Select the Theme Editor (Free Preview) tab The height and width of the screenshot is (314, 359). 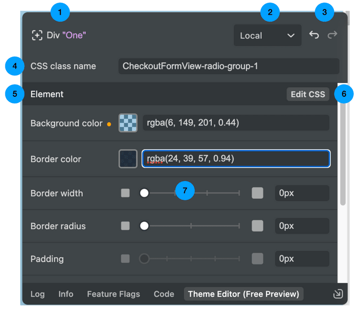[x=244, y=294]
